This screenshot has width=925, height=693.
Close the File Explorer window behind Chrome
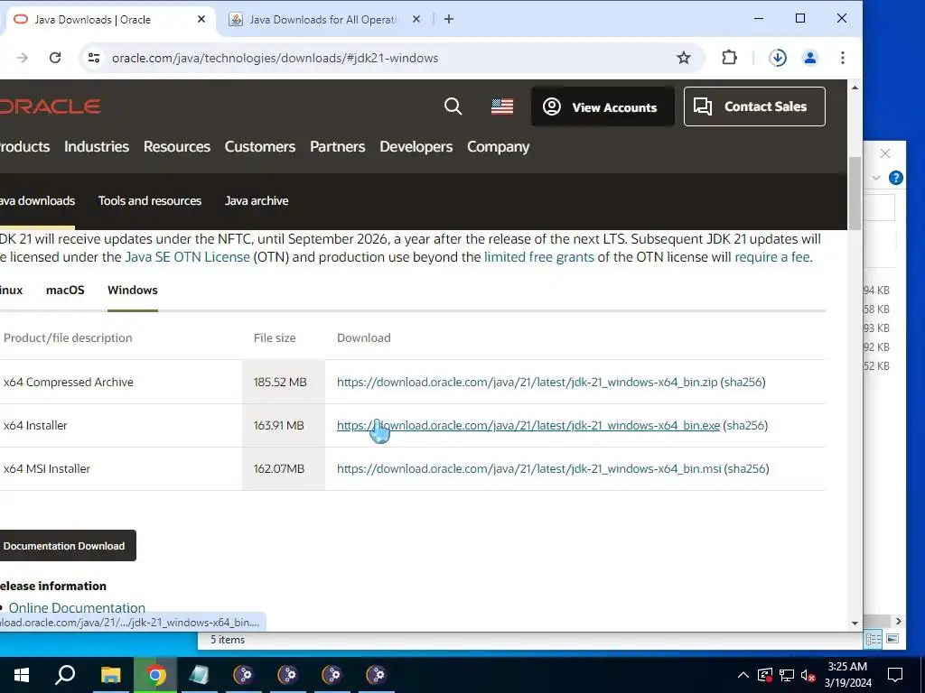tap(885, 153)
